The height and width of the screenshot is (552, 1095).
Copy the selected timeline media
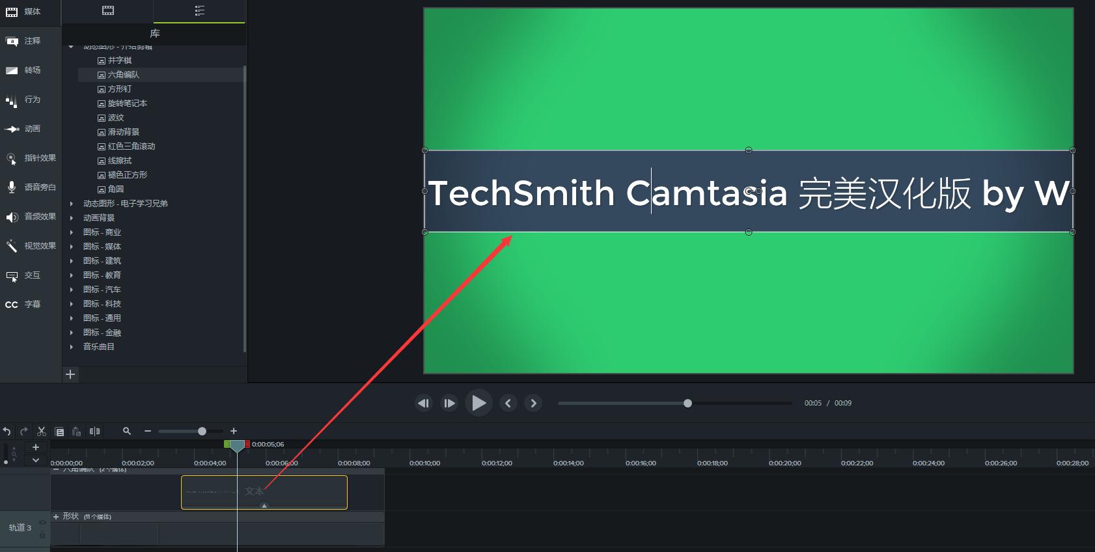tap(59, 431)
